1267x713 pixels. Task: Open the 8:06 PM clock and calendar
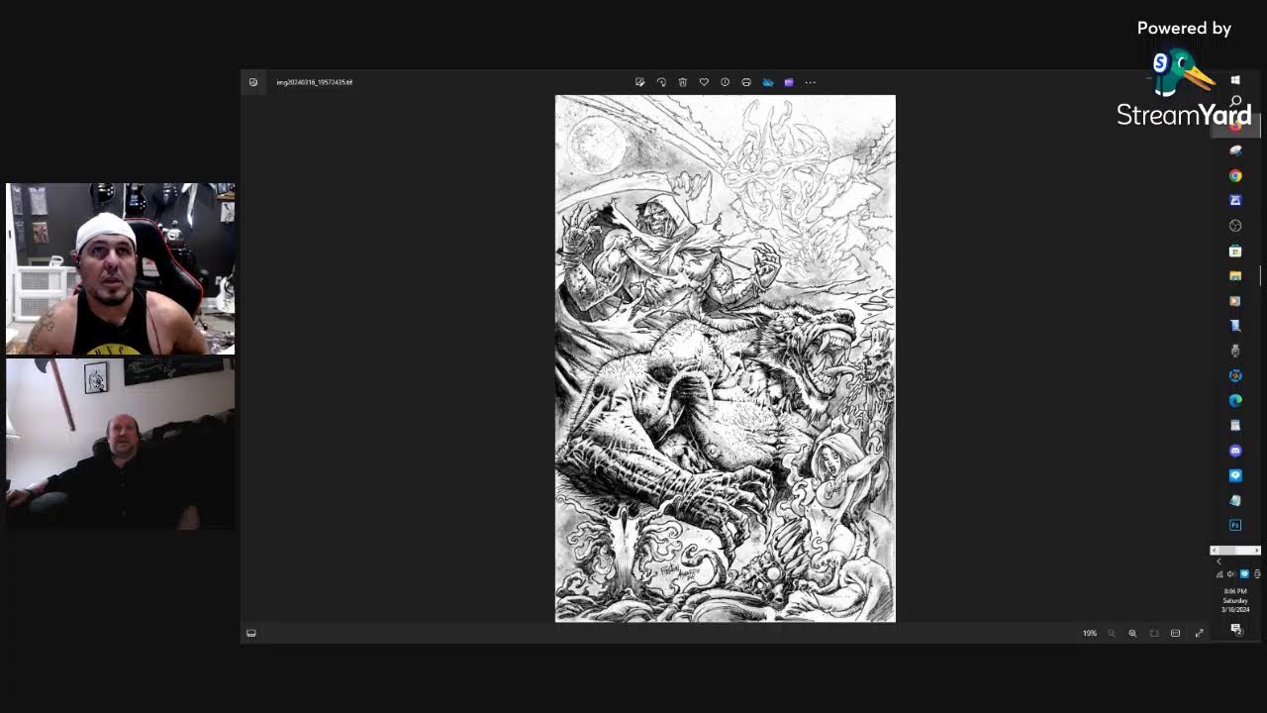coord(1235,600)
